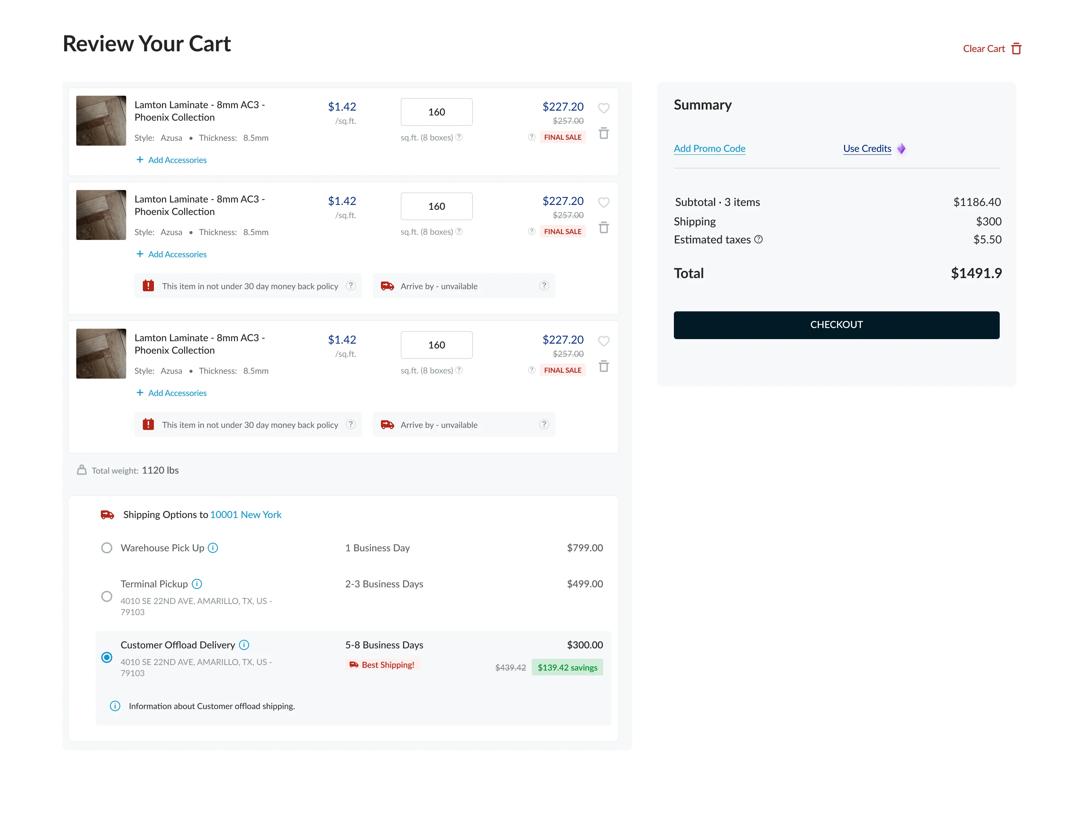
Task: Click the Best Shipping! badge
Action: pos(383,665)
